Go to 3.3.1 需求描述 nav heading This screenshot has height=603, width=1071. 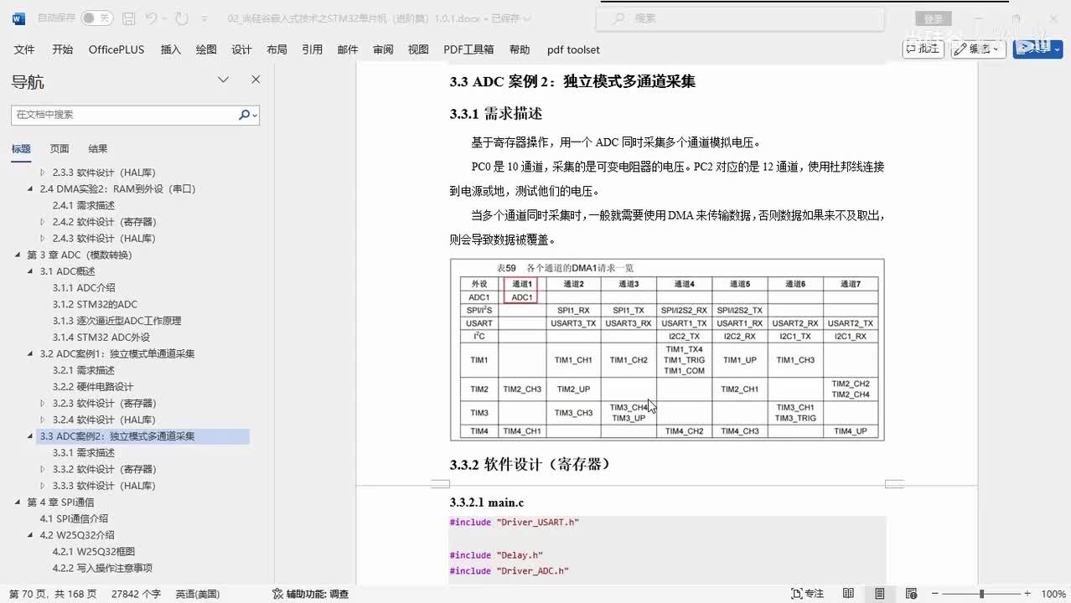[84, 453]
